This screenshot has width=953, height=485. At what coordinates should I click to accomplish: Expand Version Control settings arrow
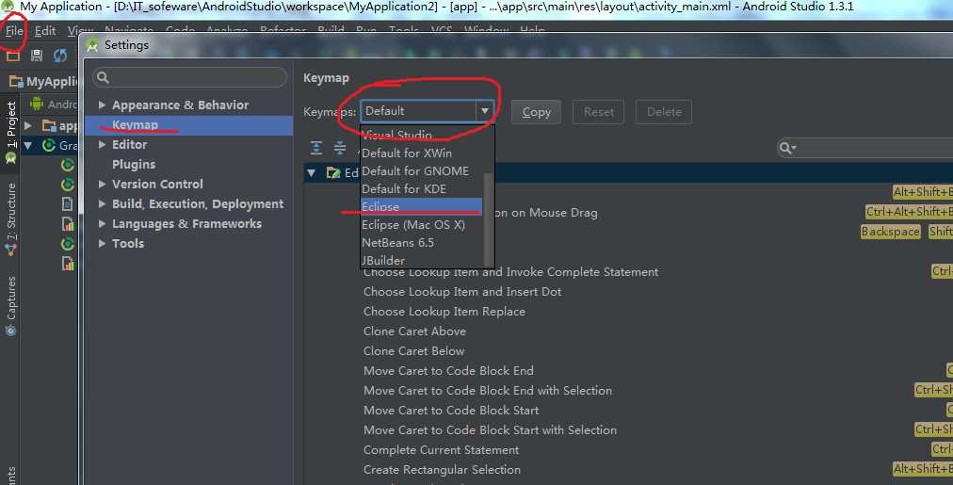pyautogui.click(x=102, y=185)
